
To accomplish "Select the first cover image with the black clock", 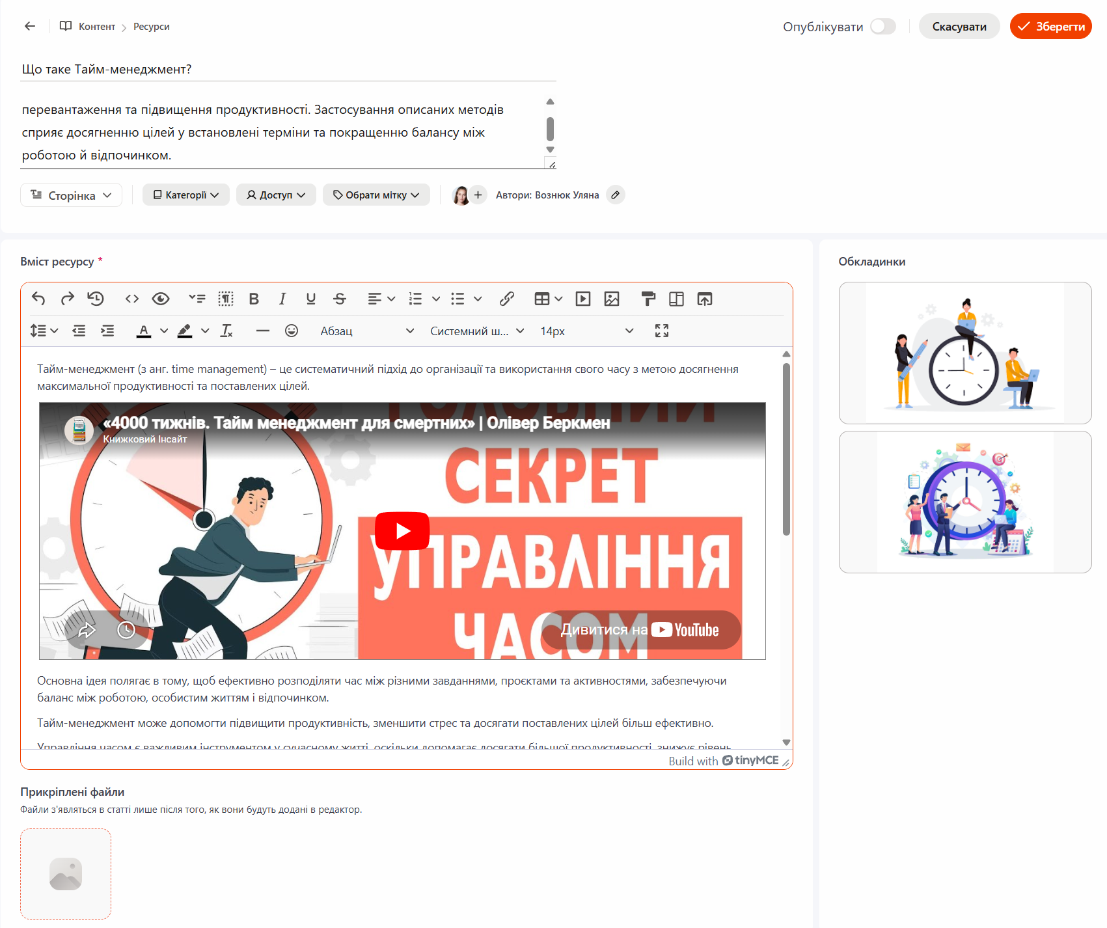I will point(965,353).
